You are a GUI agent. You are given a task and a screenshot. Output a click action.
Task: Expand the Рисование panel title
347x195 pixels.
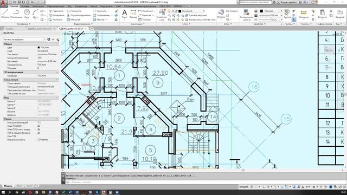pyautogui.click(x=23, y=24)
